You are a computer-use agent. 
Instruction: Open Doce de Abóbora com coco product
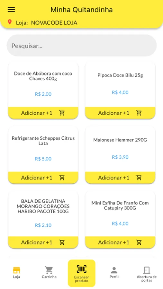click(43, 76)
